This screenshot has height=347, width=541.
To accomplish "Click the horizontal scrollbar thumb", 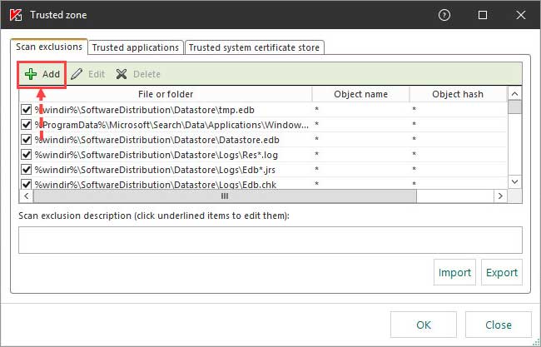I will coord(225,196).
